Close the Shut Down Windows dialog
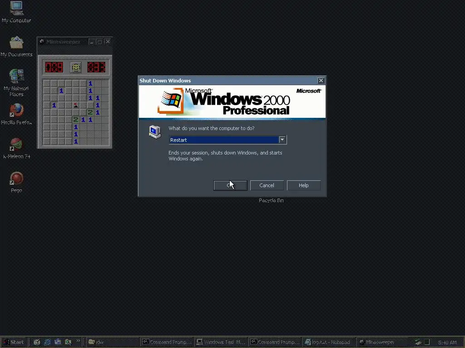The height and width of the screenshot is (348, 465). (x=321, y=81)
